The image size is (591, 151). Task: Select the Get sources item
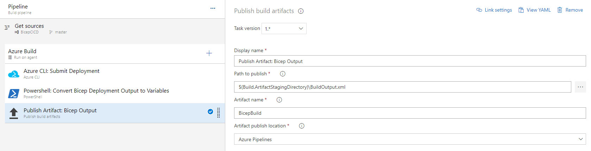(30, 29)
